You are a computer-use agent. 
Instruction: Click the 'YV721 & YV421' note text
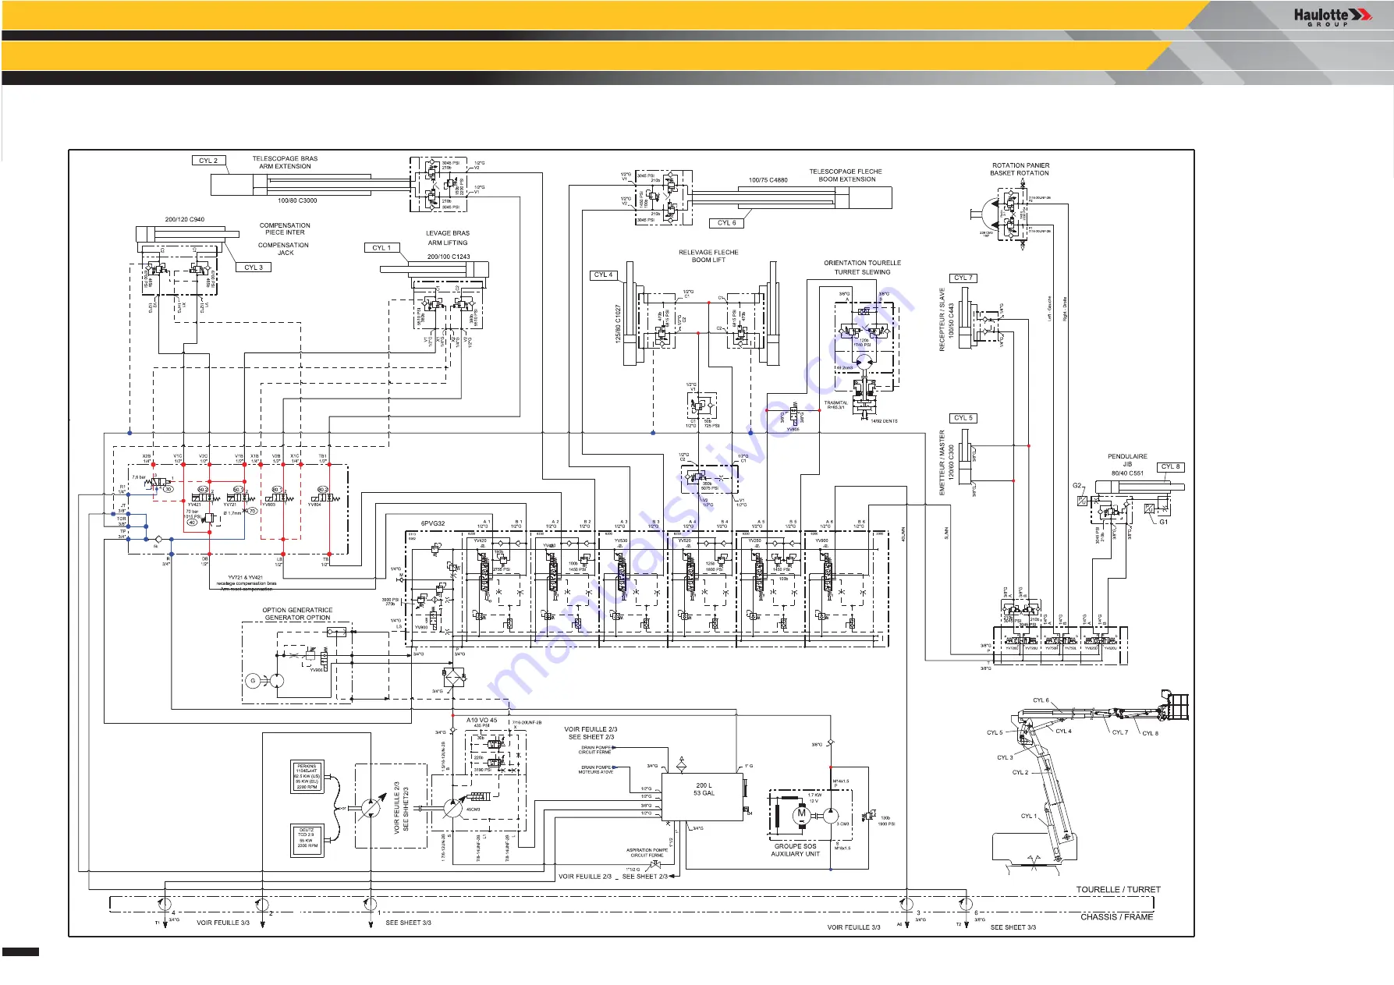point(246,578)
